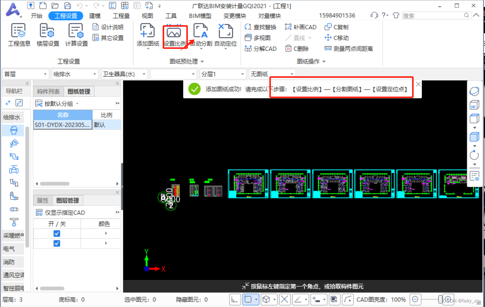485x307 pixels.
Task: Click the 测量两点间距离 button
Action: click(x=348, y=48)
